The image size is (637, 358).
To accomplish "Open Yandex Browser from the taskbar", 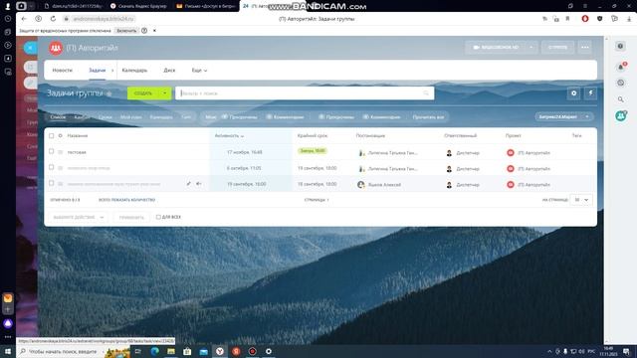I will coord(220,351).
